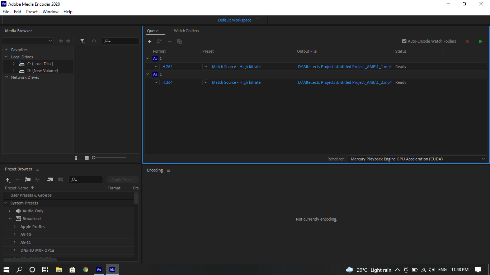Expand the C: (Local Disk) drive
Screen dimensions: 490x275
point(14,64)
